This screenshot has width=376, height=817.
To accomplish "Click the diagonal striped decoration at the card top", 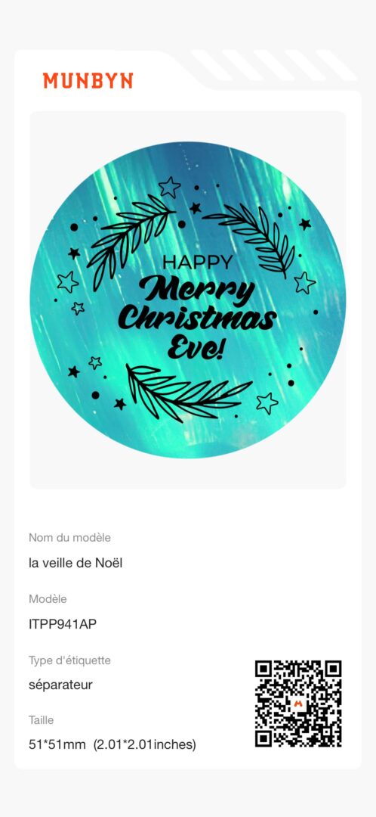I will (273, 65).
